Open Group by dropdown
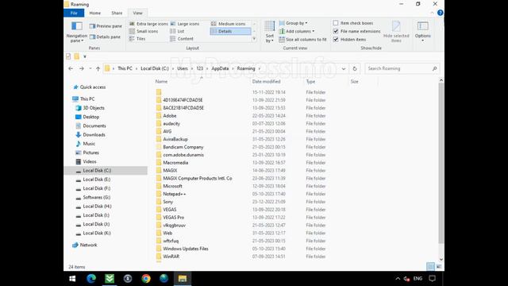508x286 pixels. point(293,23)
